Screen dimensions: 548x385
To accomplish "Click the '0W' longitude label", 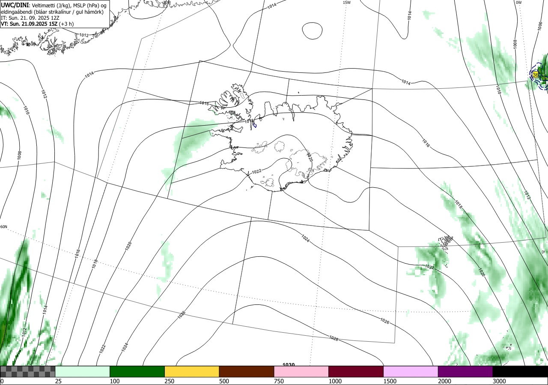I will [518, 3].
